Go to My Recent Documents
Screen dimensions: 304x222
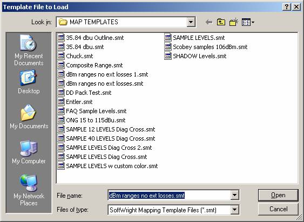tap(29, 50)
